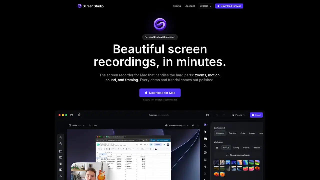Screen dimensions: 320x180
Task: Click Download for Mac below the headline
Action: 160,93
